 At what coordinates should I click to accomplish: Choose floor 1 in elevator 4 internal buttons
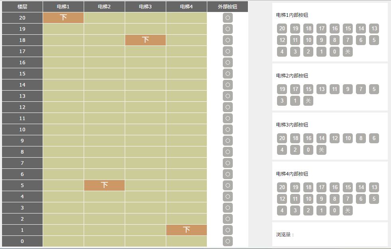tap(321, 211)
